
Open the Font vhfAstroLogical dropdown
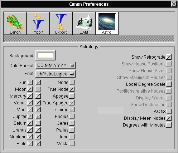point(56,74)
